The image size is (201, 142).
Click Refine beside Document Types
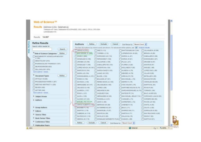click(x=62, y=76)
